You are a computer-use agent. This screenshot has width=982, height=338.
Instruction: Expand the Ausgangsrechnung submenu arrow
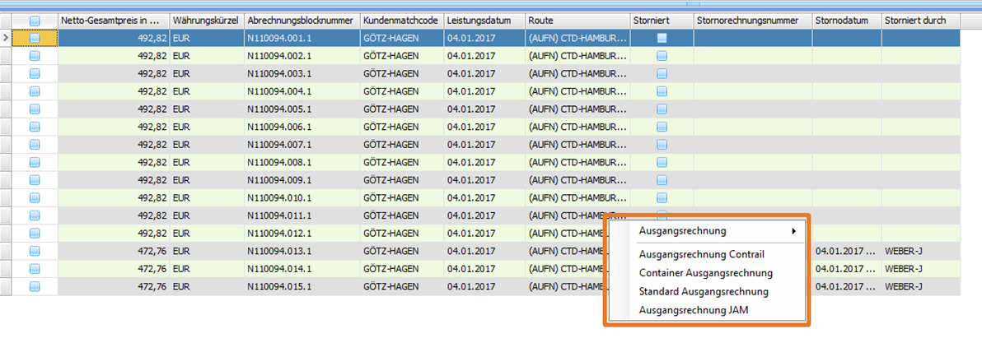coord(794,231)
